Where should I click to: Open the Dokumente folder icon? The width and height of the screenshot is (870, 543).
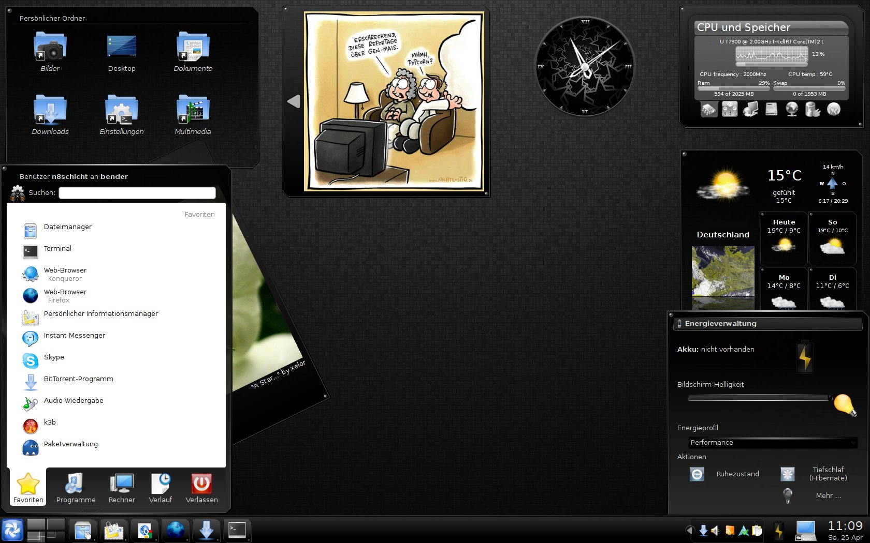tap(193, 47)
